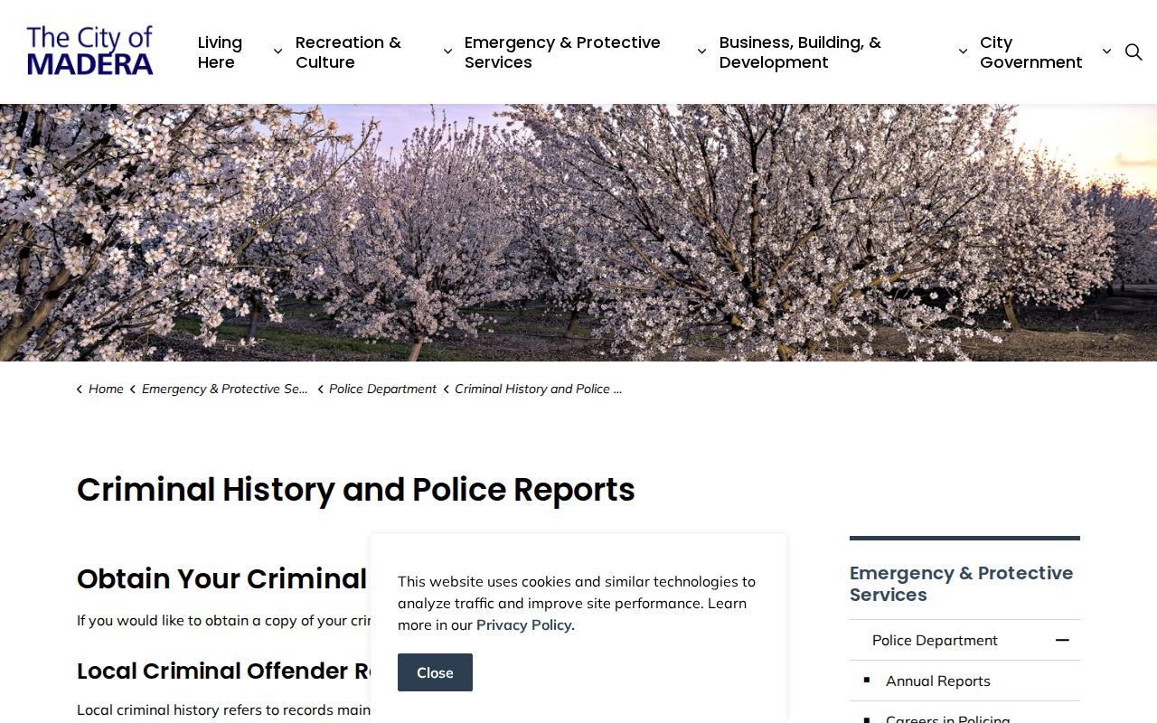
Task: Expand the City Government menu chevron
Action: coord(1106,52)
